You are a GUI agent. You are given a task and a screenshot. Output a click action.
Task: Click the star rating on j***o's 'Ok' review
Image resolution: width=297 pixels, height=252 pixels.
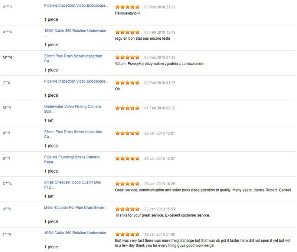tap(127, 83)
